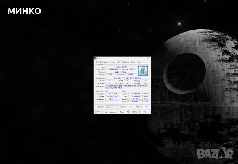Click the Bus Speed value field

(x=112, y=99)
